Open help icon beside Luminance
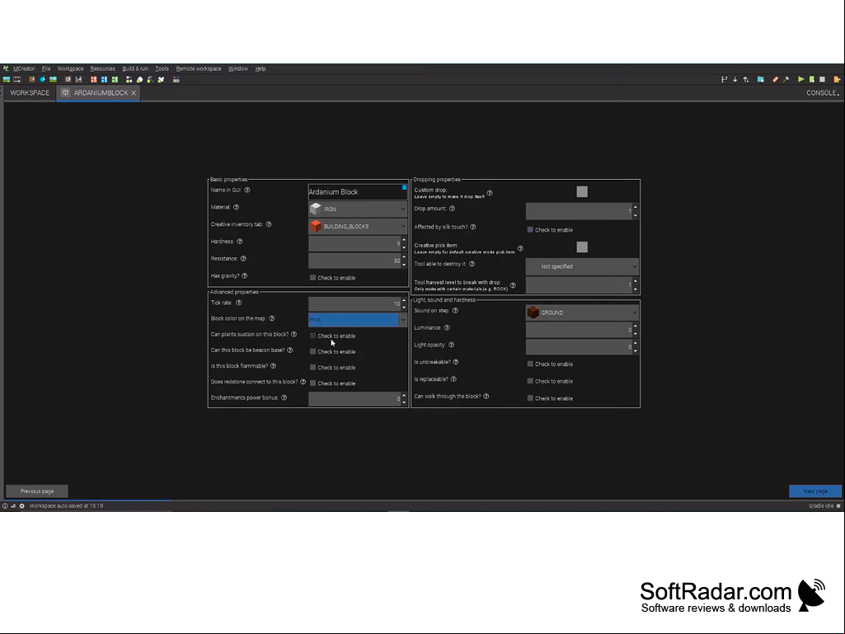The image size is (845, 634). pos(447,328)
